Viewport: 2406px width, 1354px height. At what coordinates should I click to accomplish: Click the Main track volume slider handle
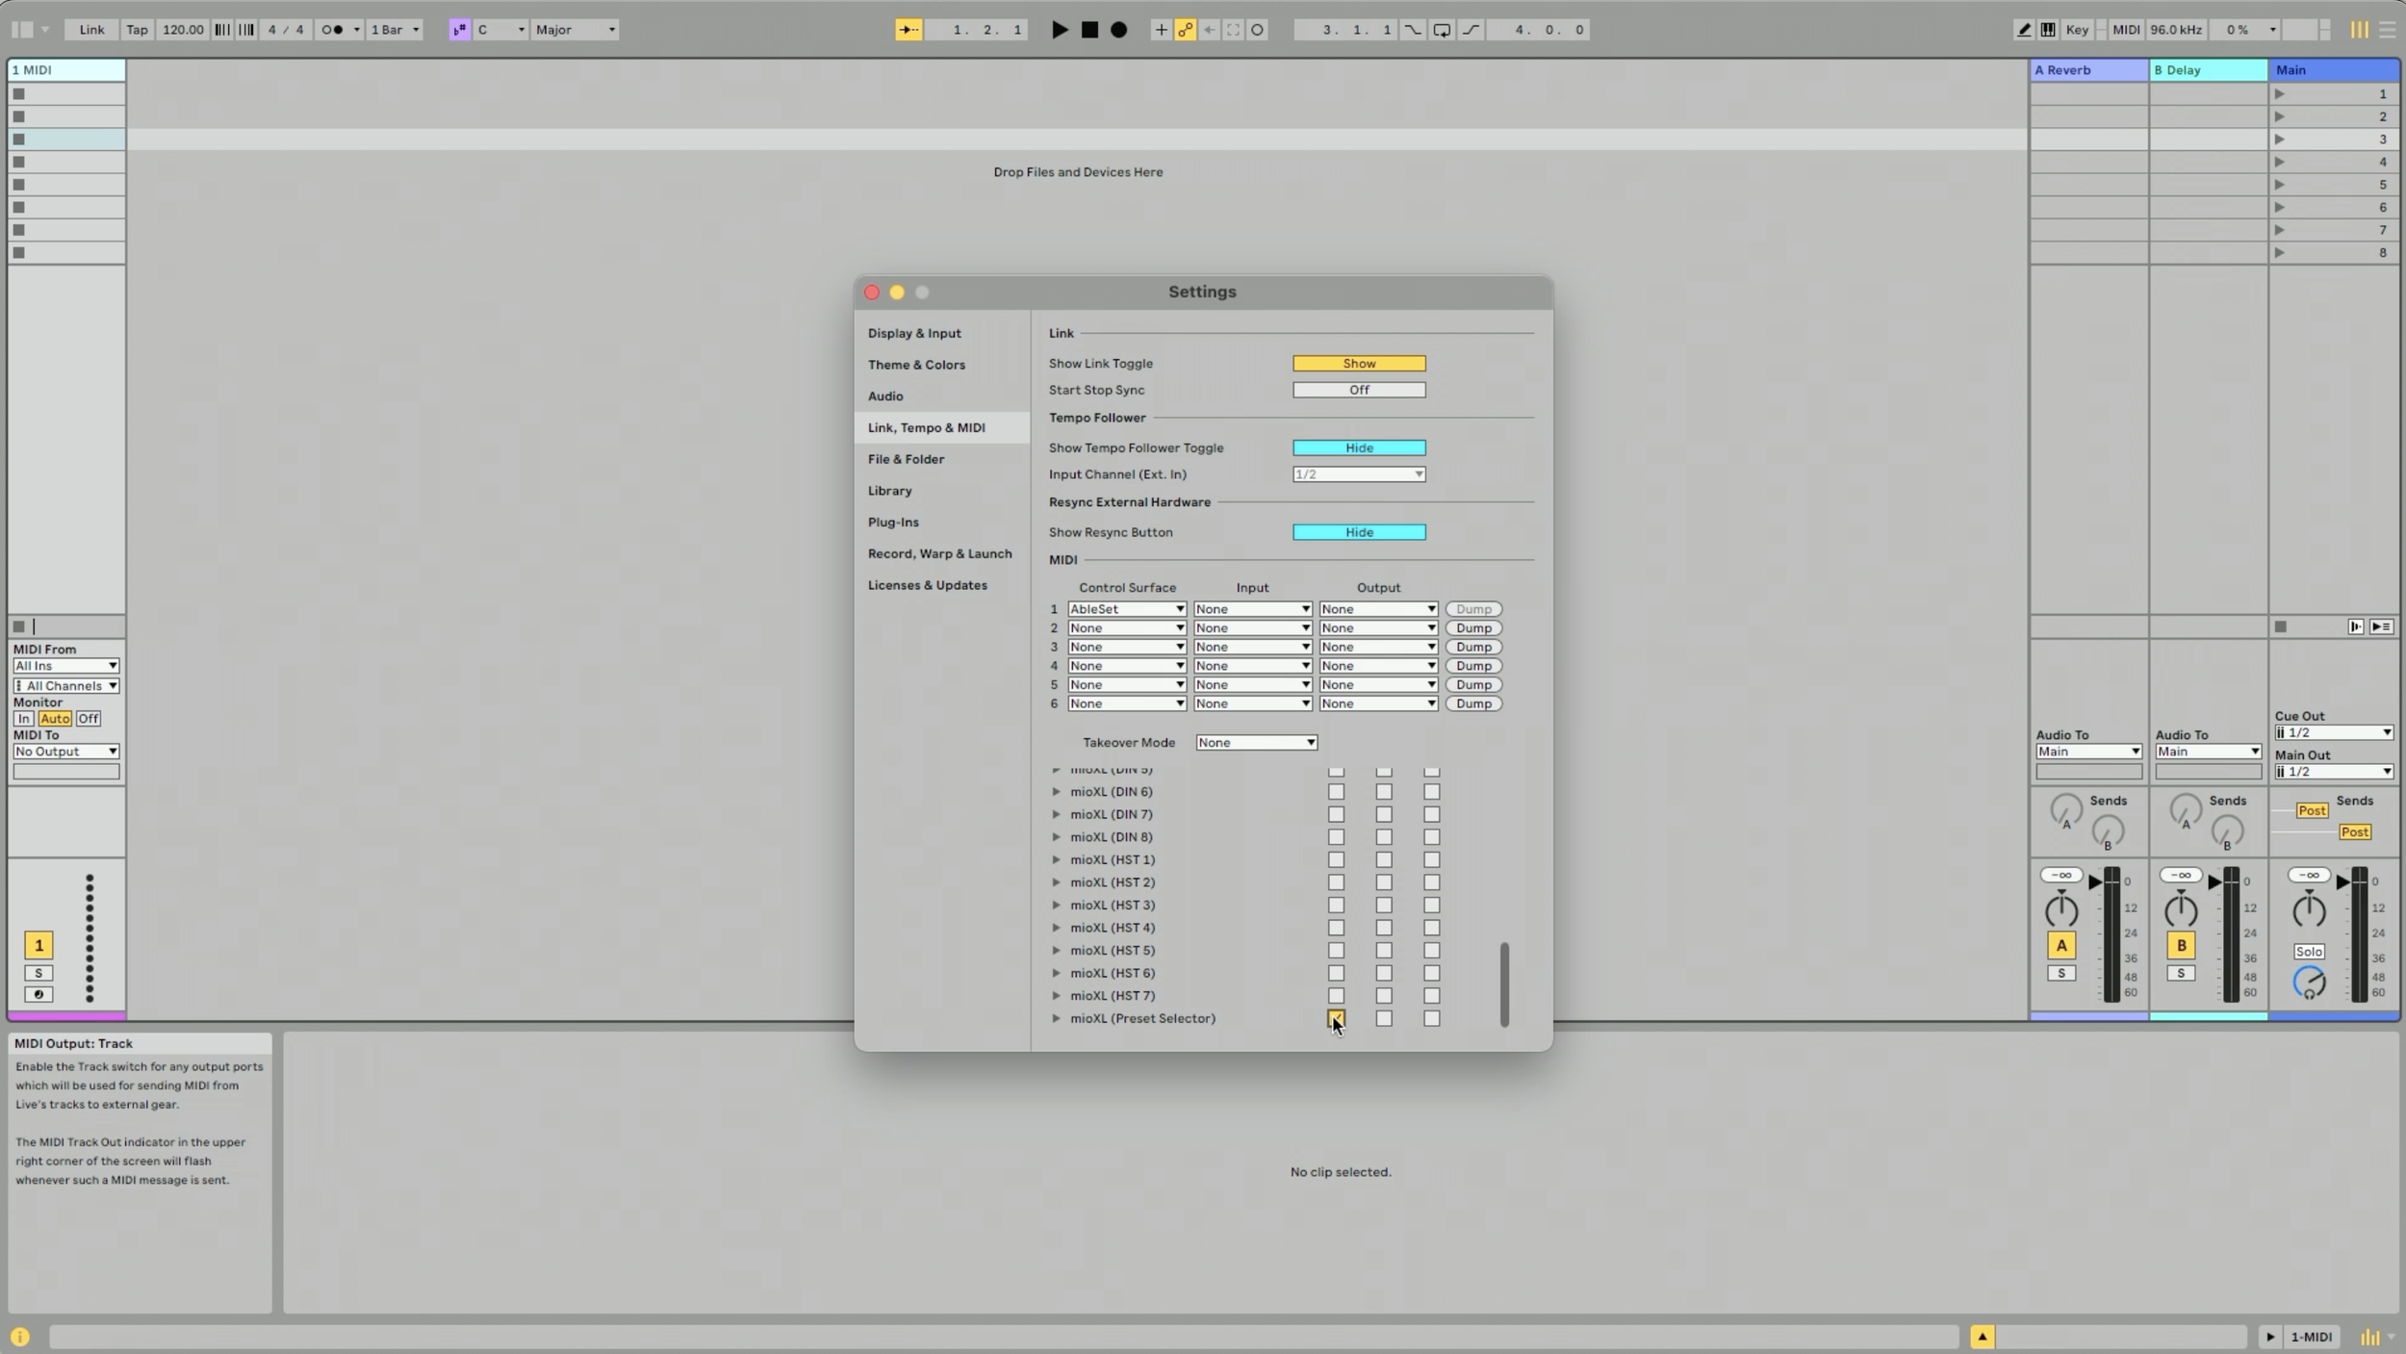tap(2343, 881)
